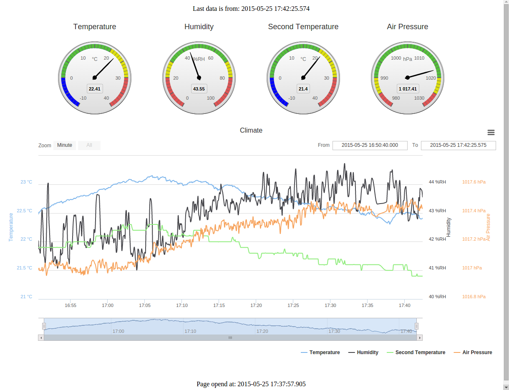Click the Second Temperature gauge needle hub
The height and width of the screenshot is (390, 509).
(303, 78)
